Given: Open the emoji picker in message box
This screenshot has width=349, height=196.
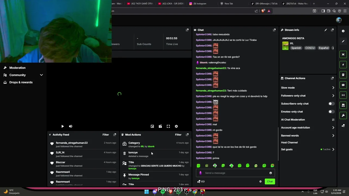Looking at the screenshot, I should pyautogui.click(x=270, y=173).
